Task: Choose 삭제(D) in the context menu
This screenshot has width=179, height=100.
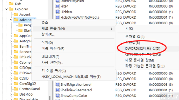Action: coord(74,43)
